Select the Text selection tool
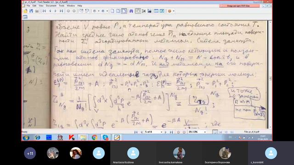This screenshot has height=165, width=294. [144, 11]
